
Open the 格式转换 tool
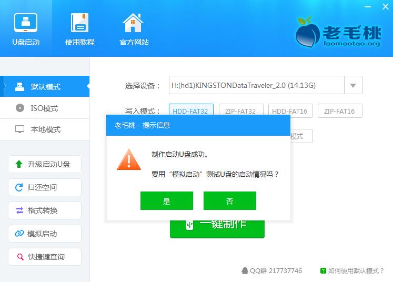(45, 210)
